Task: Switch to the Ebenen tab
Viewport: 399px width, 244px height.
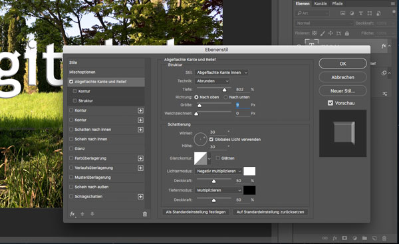Action: click(303, 3)
